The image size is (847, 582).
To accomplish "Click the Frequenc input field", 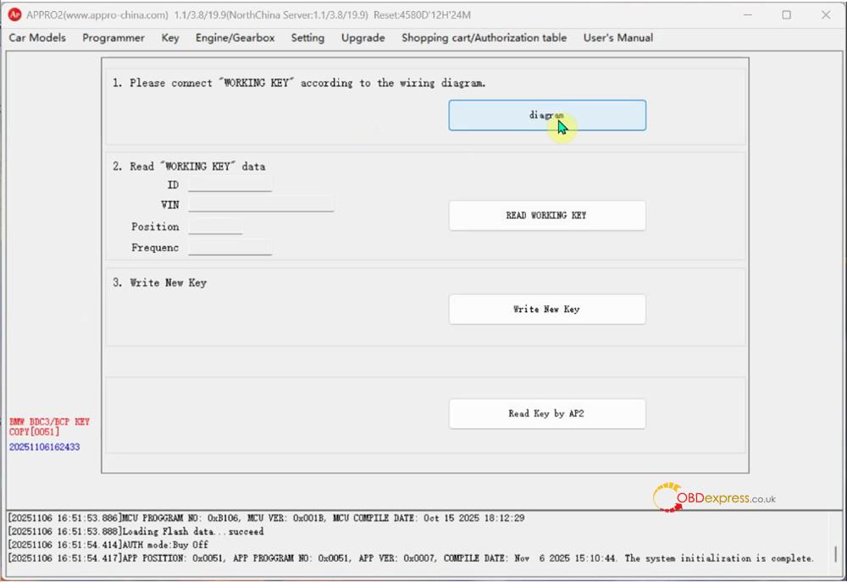I will (230, 247).
